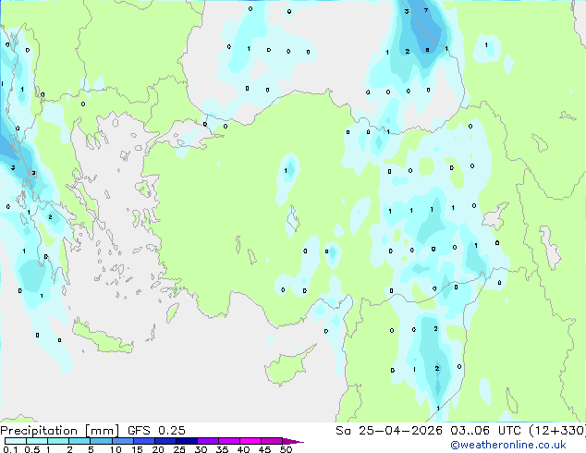Click the legend value '35'
586x453 pixels.
[x=222, y=449]
